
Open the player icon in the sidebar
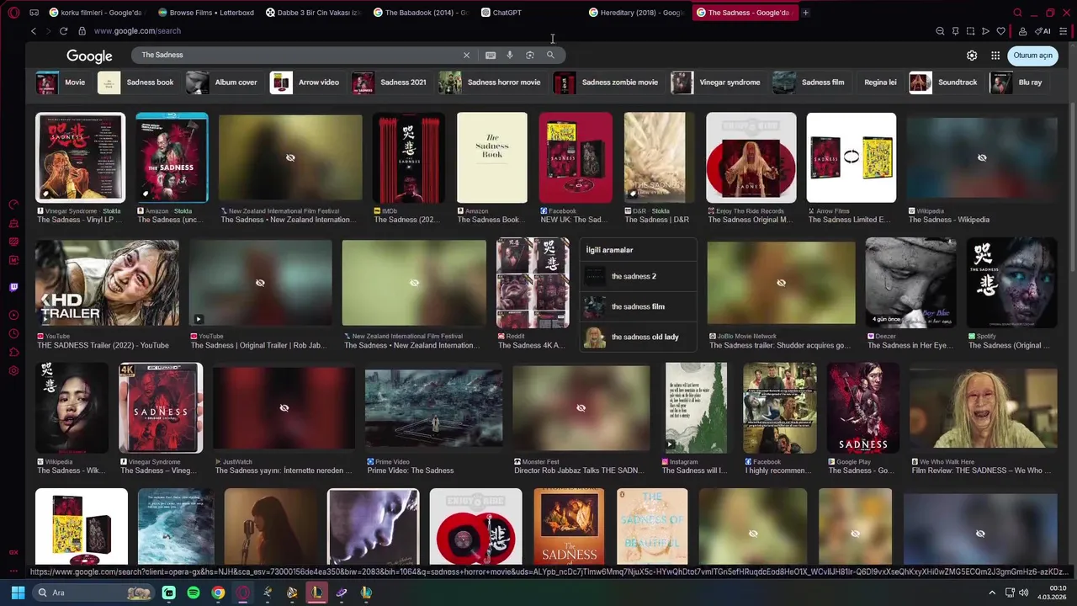[13, 315]
